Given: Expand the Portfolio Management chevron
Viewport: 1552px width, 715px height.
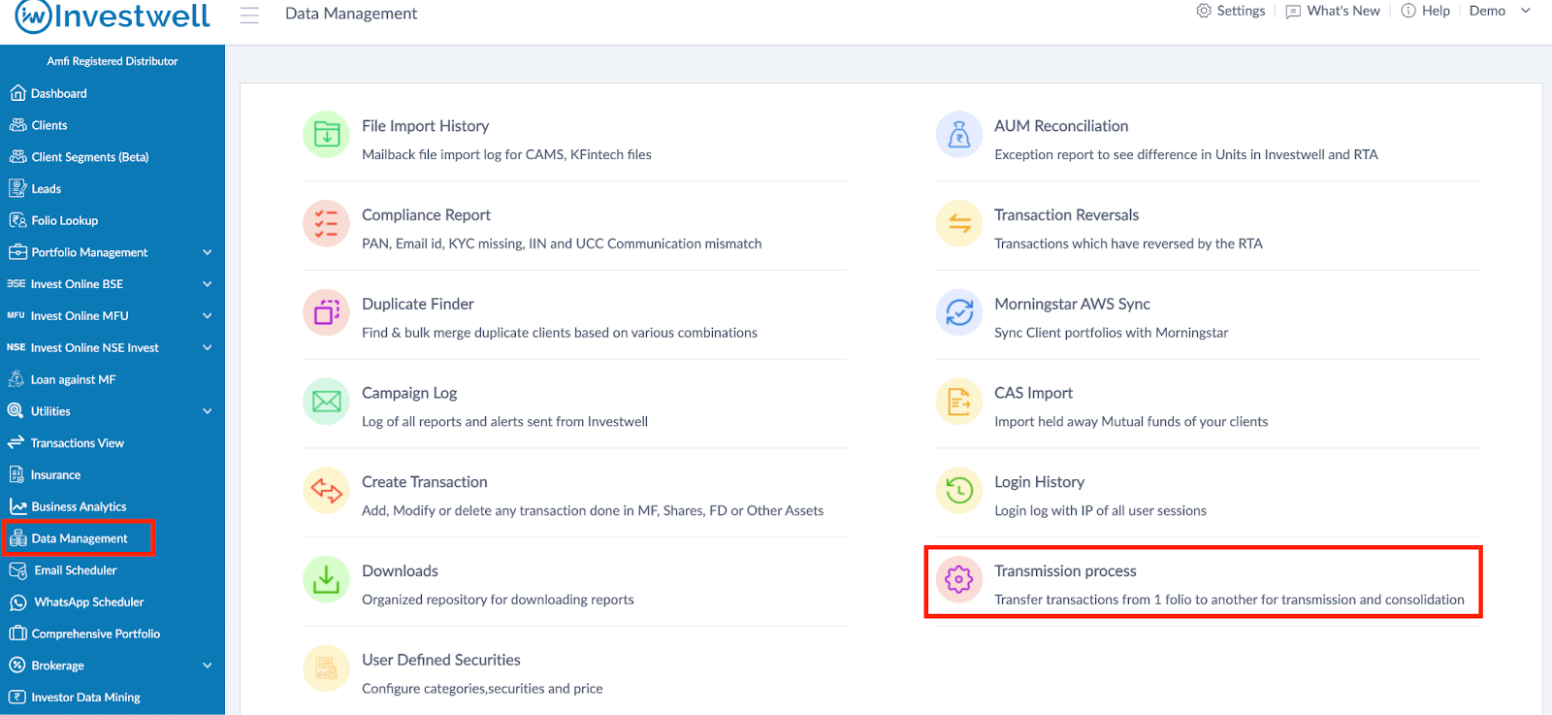Looking at the screenshot, I should (x=207, y=252).
